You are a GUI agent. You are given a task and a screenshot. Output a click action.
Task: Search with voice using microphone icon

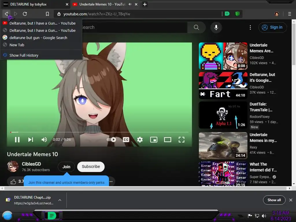pos(216,27)
